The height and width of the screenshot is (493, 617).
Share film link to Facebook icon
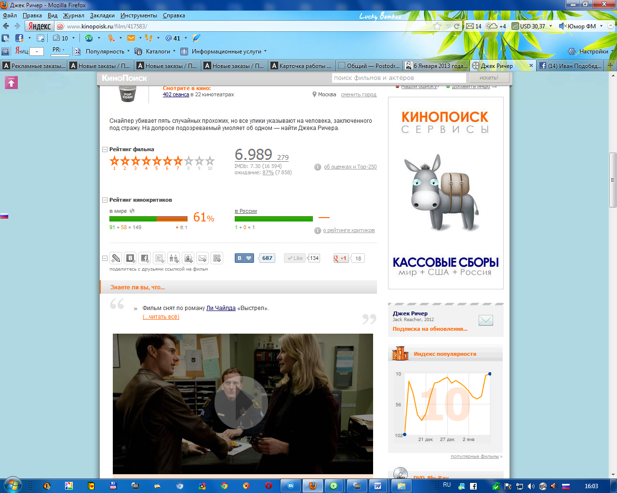tap(145, 258)
